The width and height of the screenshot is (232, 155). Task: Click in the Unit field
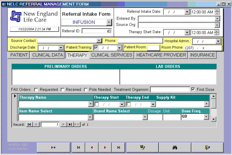click(172, 117)
